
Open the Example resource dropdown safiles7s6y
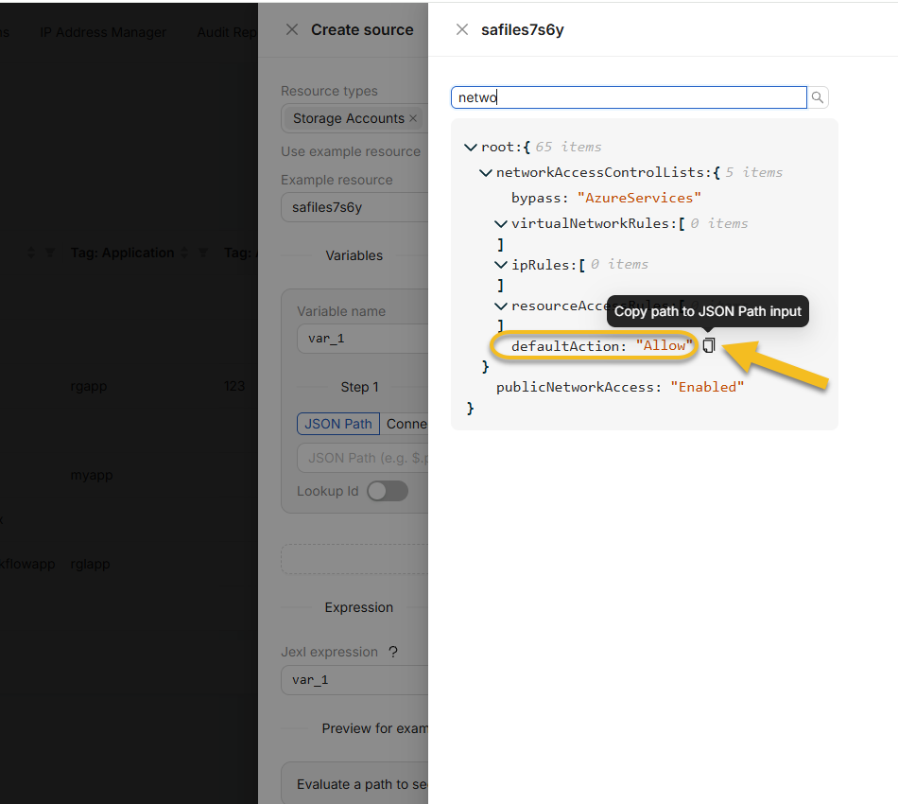pyautogui.click(x=354, y=207)
